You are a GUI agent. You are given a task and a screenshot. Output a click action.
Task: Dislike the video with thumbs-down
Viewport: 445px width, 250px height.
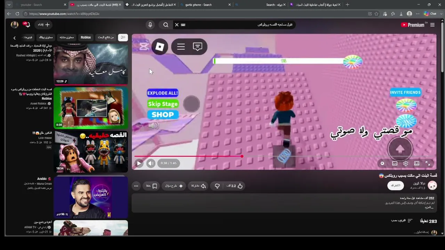pyautogui.click(x=217, y=186)
